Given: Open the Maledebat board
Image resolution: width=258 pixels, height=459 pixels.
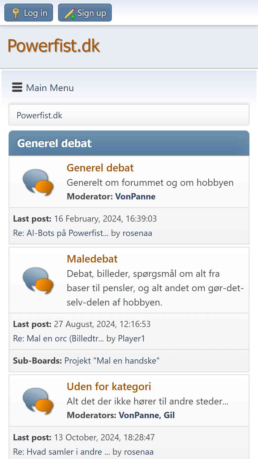Looking at the screenshot, I should point(92,259).
